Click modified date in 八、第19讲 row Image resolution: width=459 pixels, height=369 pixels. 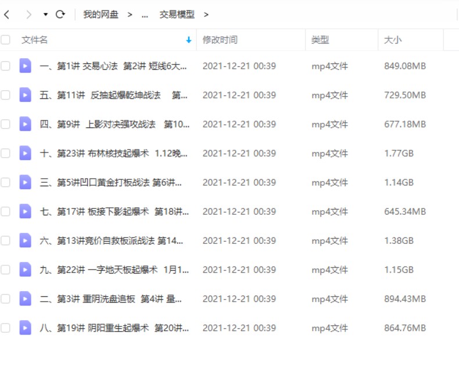point(239,328)
